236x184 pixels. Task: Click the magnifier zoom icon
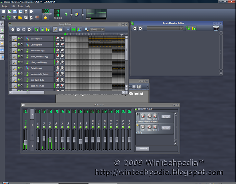click(87, 30)
